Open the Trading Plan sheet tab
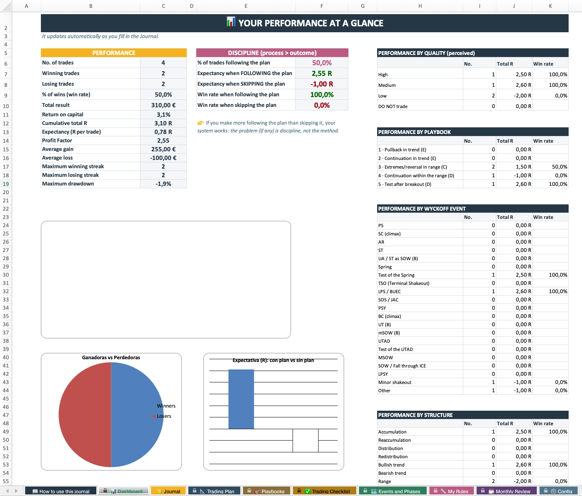Screen dimensions: 582x496 tap(214, 491)
